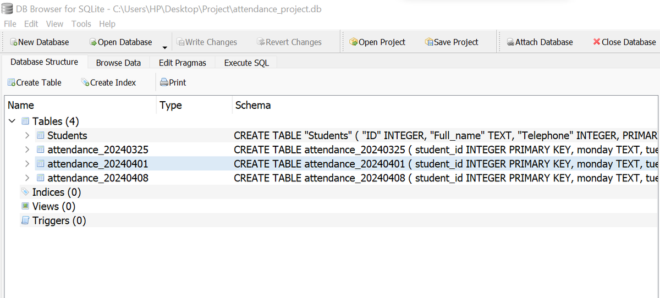Click the Type column header
Viewport: 660px width, 298px height.
tap(195, 105)
